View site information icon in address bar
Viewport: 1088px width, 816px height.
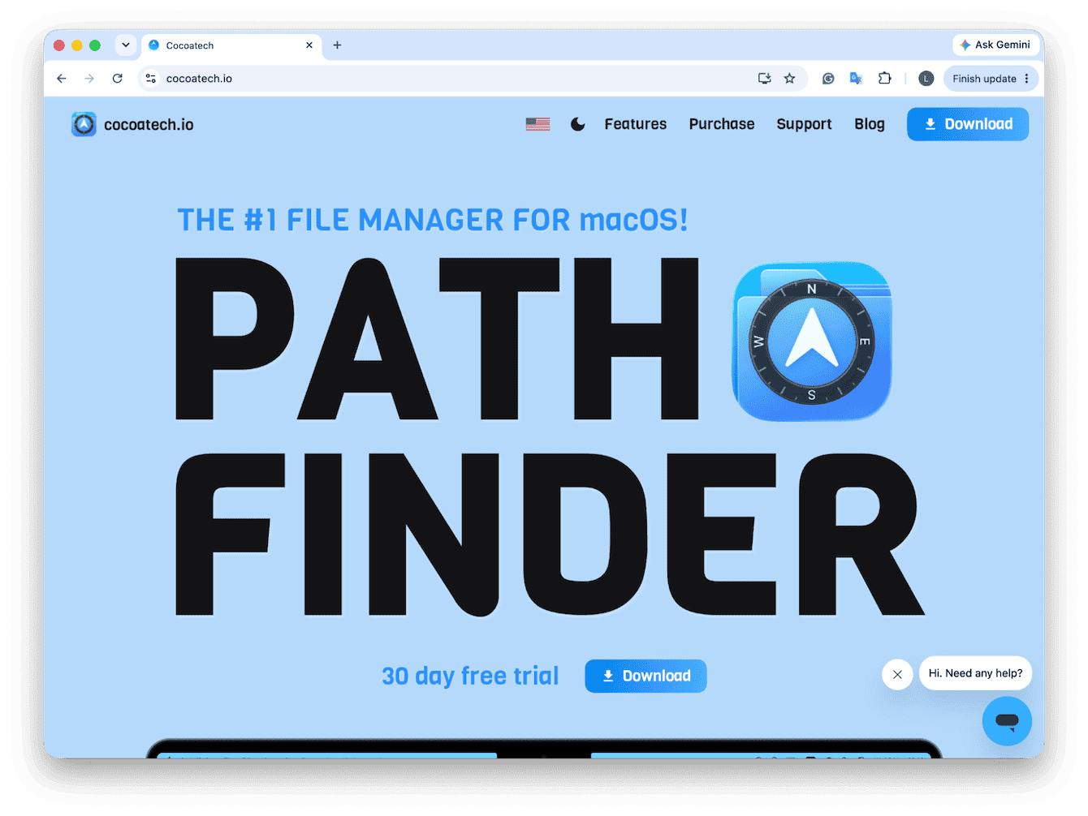point(151,79)
